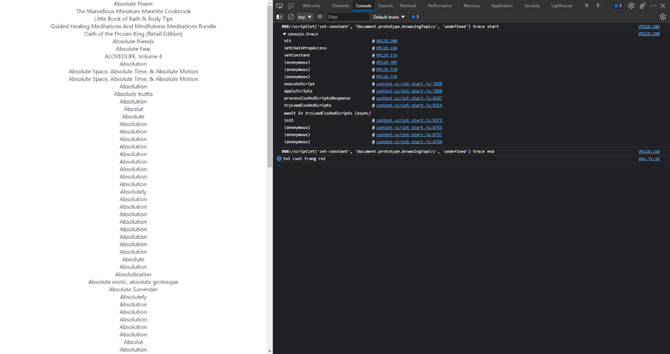The image size is (670, 354).
Task: Click 'Absolute Surrender' title
Action: coord(133,289)
